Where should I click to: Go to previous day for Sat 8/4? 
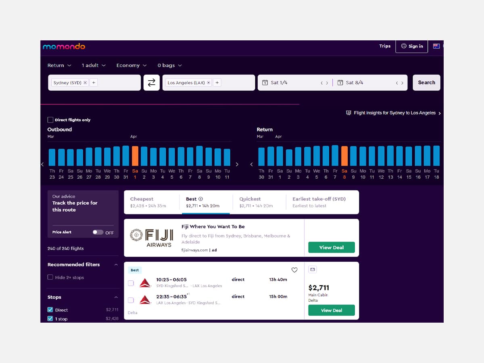click(397, 83)
